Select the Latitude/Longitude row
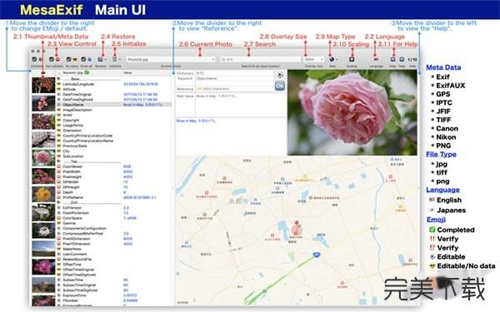The image size is (500, 312). (x=114, y=84)
